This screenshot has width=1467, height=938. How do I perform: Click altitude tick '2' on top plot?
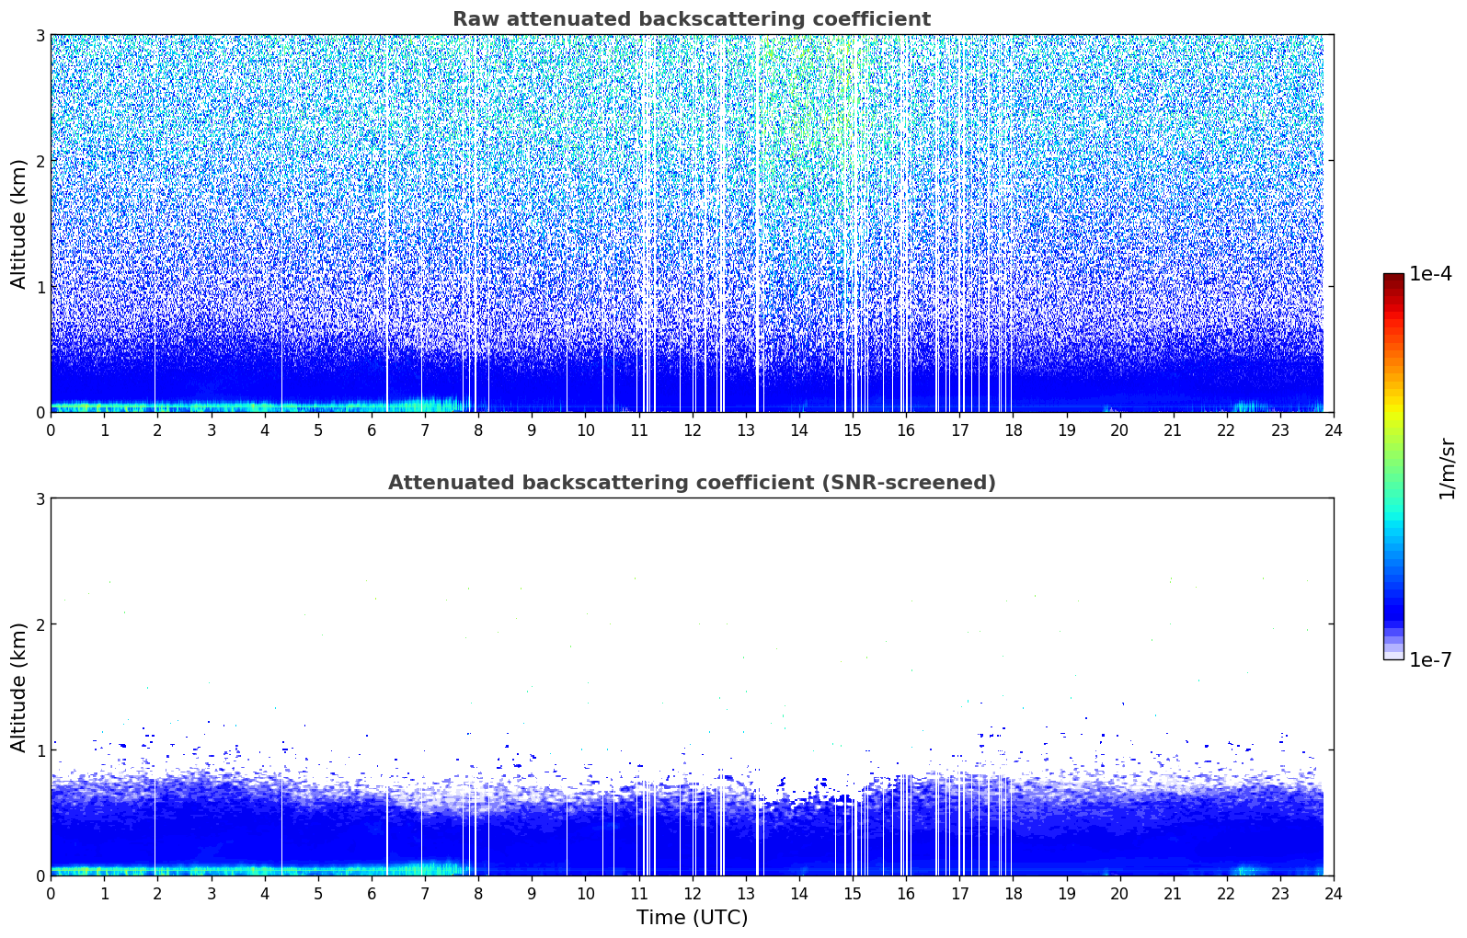(x=40, y=161)
